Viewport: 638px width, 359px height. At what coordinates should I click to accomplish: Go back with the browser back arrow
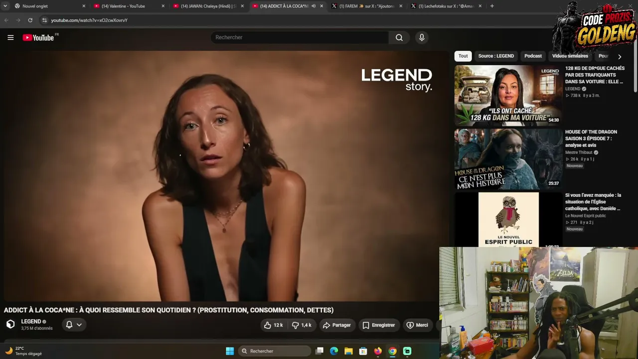6,20
